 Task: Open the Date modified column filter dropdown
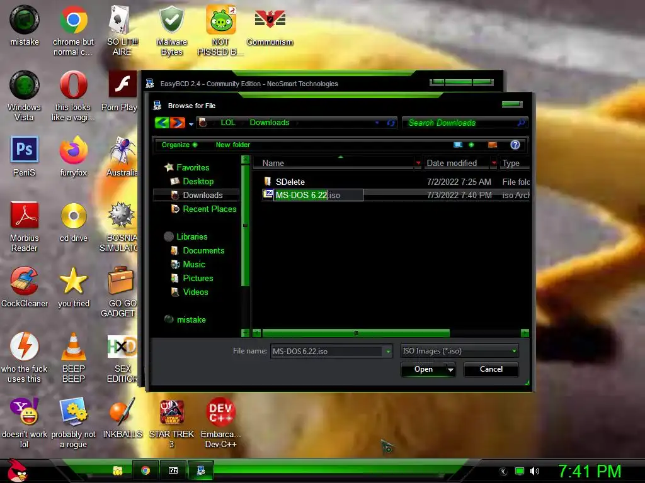click(494, 163)
